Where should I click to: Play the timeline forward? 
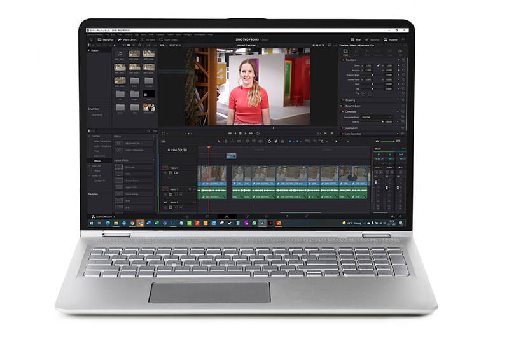tap(246, 134)
